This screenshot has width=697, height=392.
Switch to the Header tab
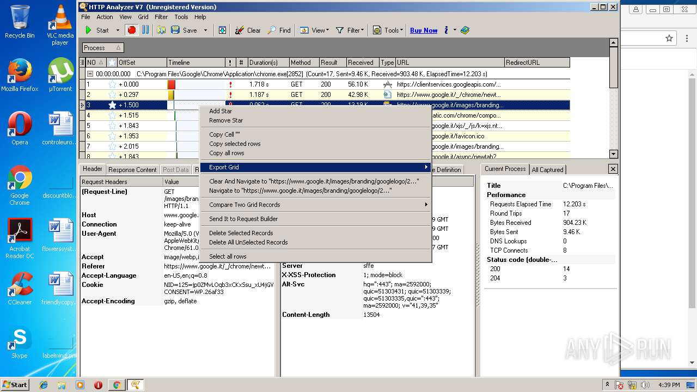pos(92,169)
